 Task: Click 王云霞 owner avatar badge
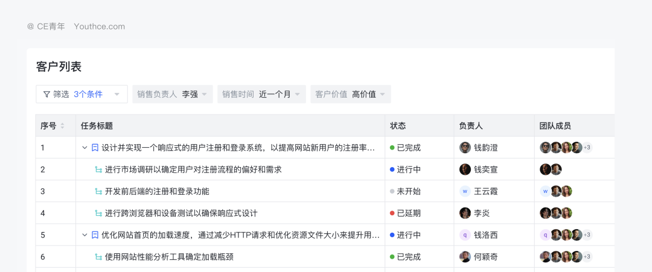click(465, 191)
